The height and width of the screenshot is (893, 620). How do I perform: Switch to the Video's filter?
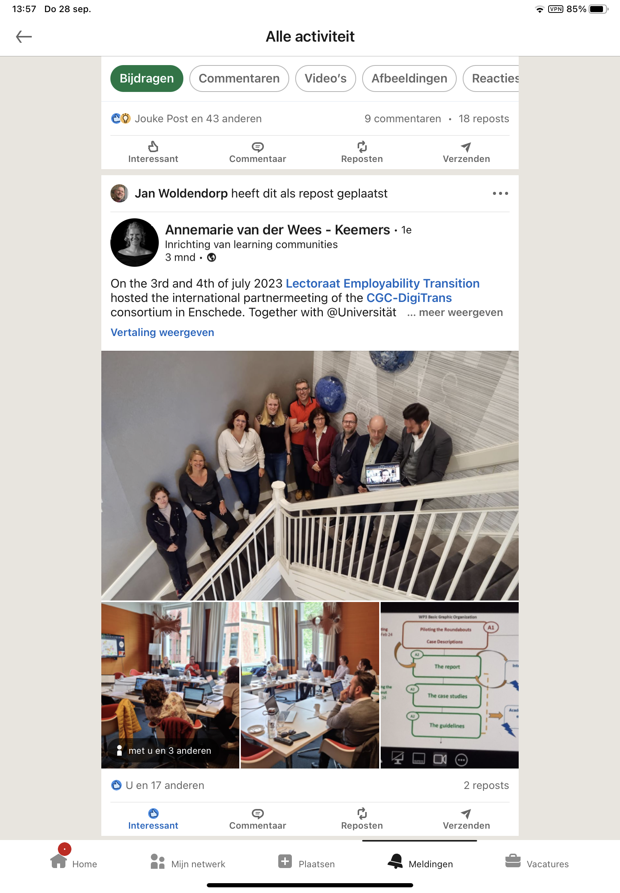click(x=325, y=79)
